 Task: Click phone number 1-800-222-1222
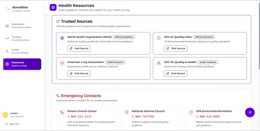click(79, 117)
